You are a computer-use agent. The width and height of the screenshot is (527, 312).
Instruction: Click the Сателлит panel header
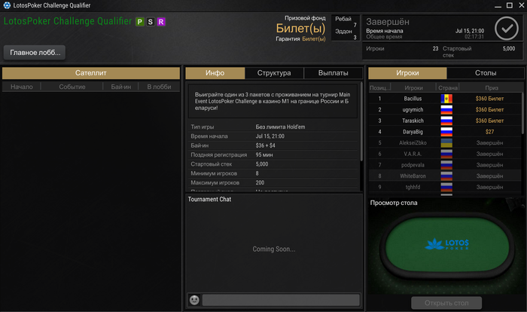tap(91, 73)
